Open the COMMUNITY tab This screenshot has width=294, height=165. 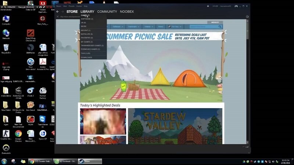107,12
